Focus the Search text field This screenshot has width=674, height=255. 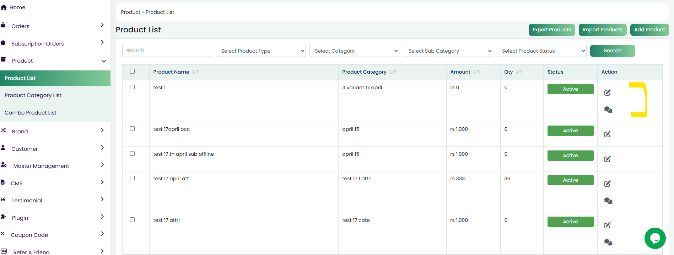(x=167, y=51)
